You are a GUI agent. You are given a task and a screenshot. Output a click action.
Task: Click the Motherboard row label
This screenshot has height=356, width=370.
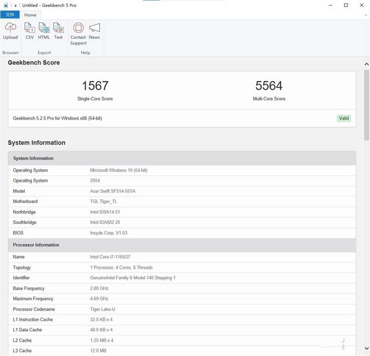[25, 201]
